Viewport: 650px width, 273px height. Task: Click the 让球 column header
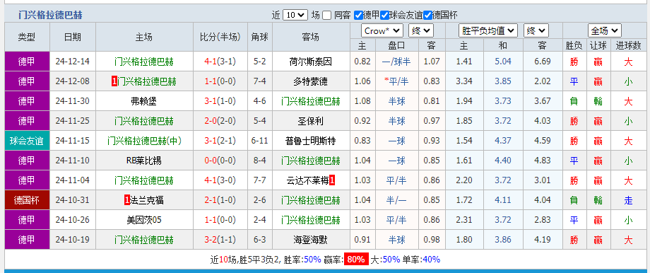pos(598,45)
